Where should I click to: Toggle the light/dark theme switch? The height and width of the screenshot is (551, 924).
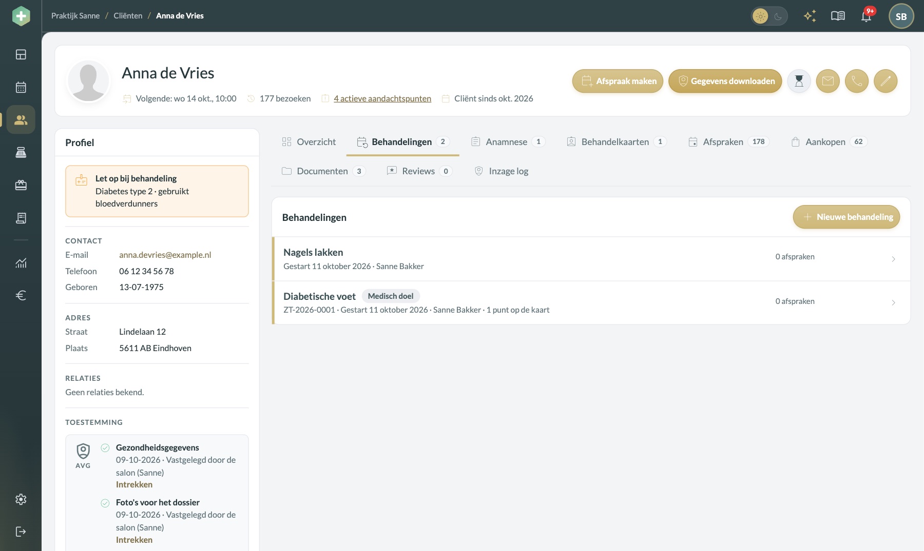(769, 16)
